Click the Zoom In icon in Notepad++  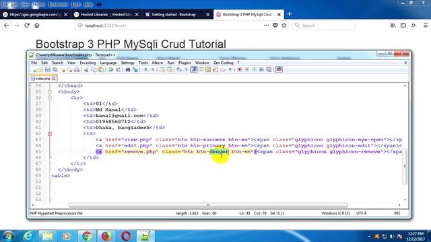[145, 70]
